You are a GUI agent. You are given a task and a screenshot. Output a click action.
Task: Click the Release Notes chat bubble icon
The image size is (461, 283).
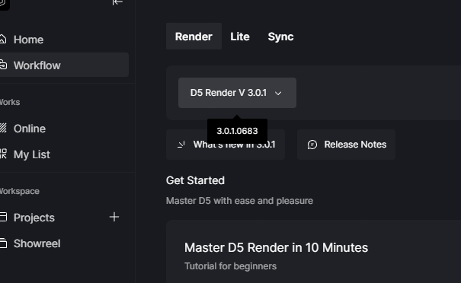point(312,145)
